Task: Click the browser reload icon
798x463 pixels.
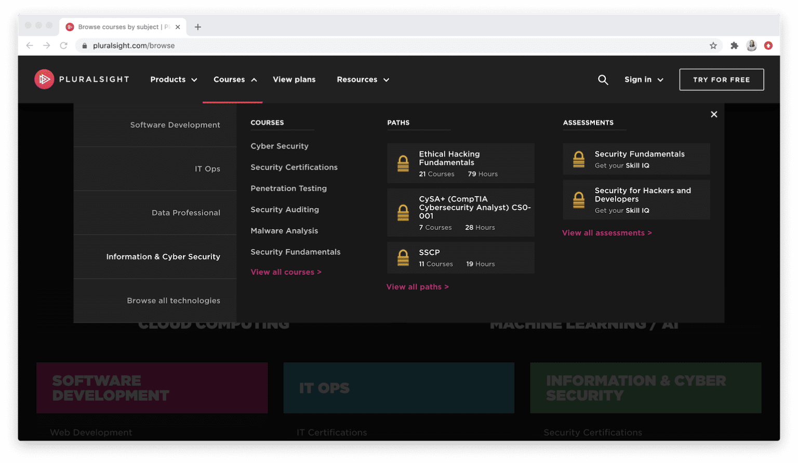Action: [63, 45]
